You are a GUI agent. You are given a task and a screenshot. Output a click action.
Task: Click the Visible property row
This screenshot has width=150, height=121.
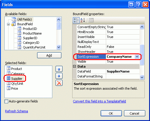108,62
